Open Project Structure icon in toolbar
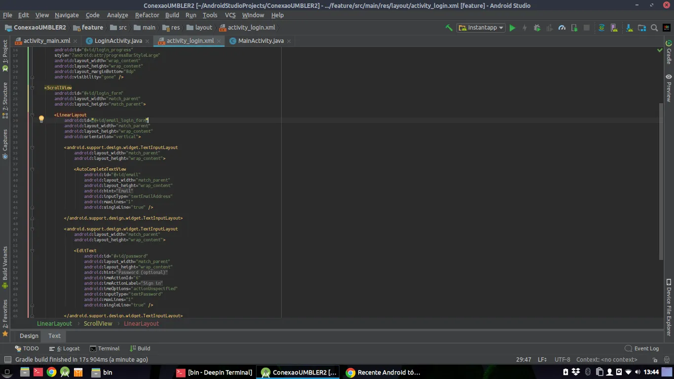674x379 pixels. click(641, 28)
